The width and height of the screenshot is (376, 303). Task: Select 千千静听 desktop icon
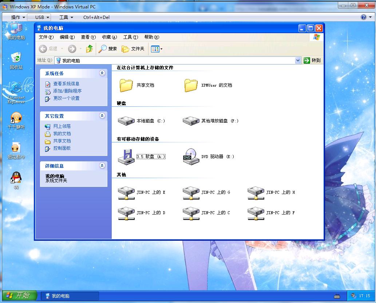16,121
